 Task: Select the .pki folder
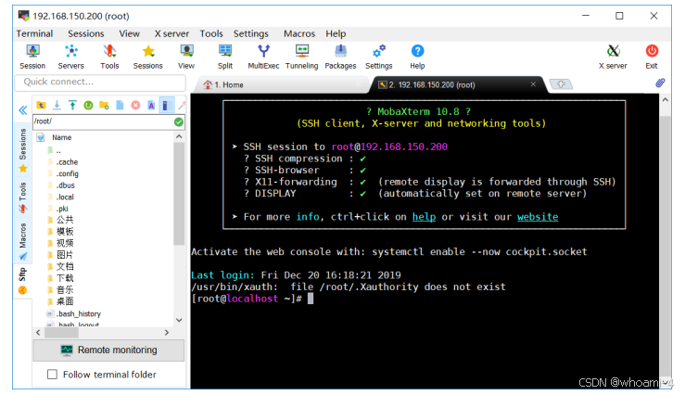pyautogui.click(x=62, y=209)
